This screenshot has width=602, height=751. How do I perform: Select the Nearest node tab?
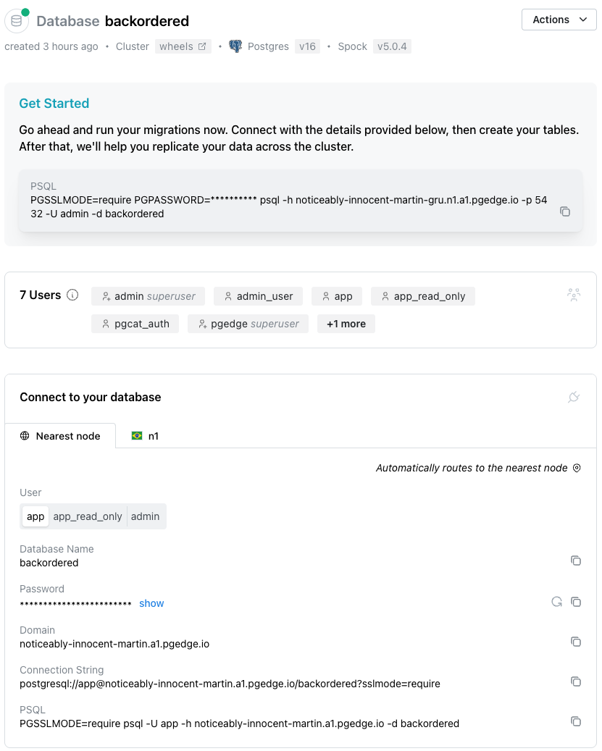point(61,436)
